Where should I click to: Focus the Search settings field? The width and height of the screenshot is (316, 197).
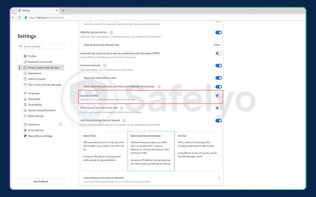click(41, 46)
